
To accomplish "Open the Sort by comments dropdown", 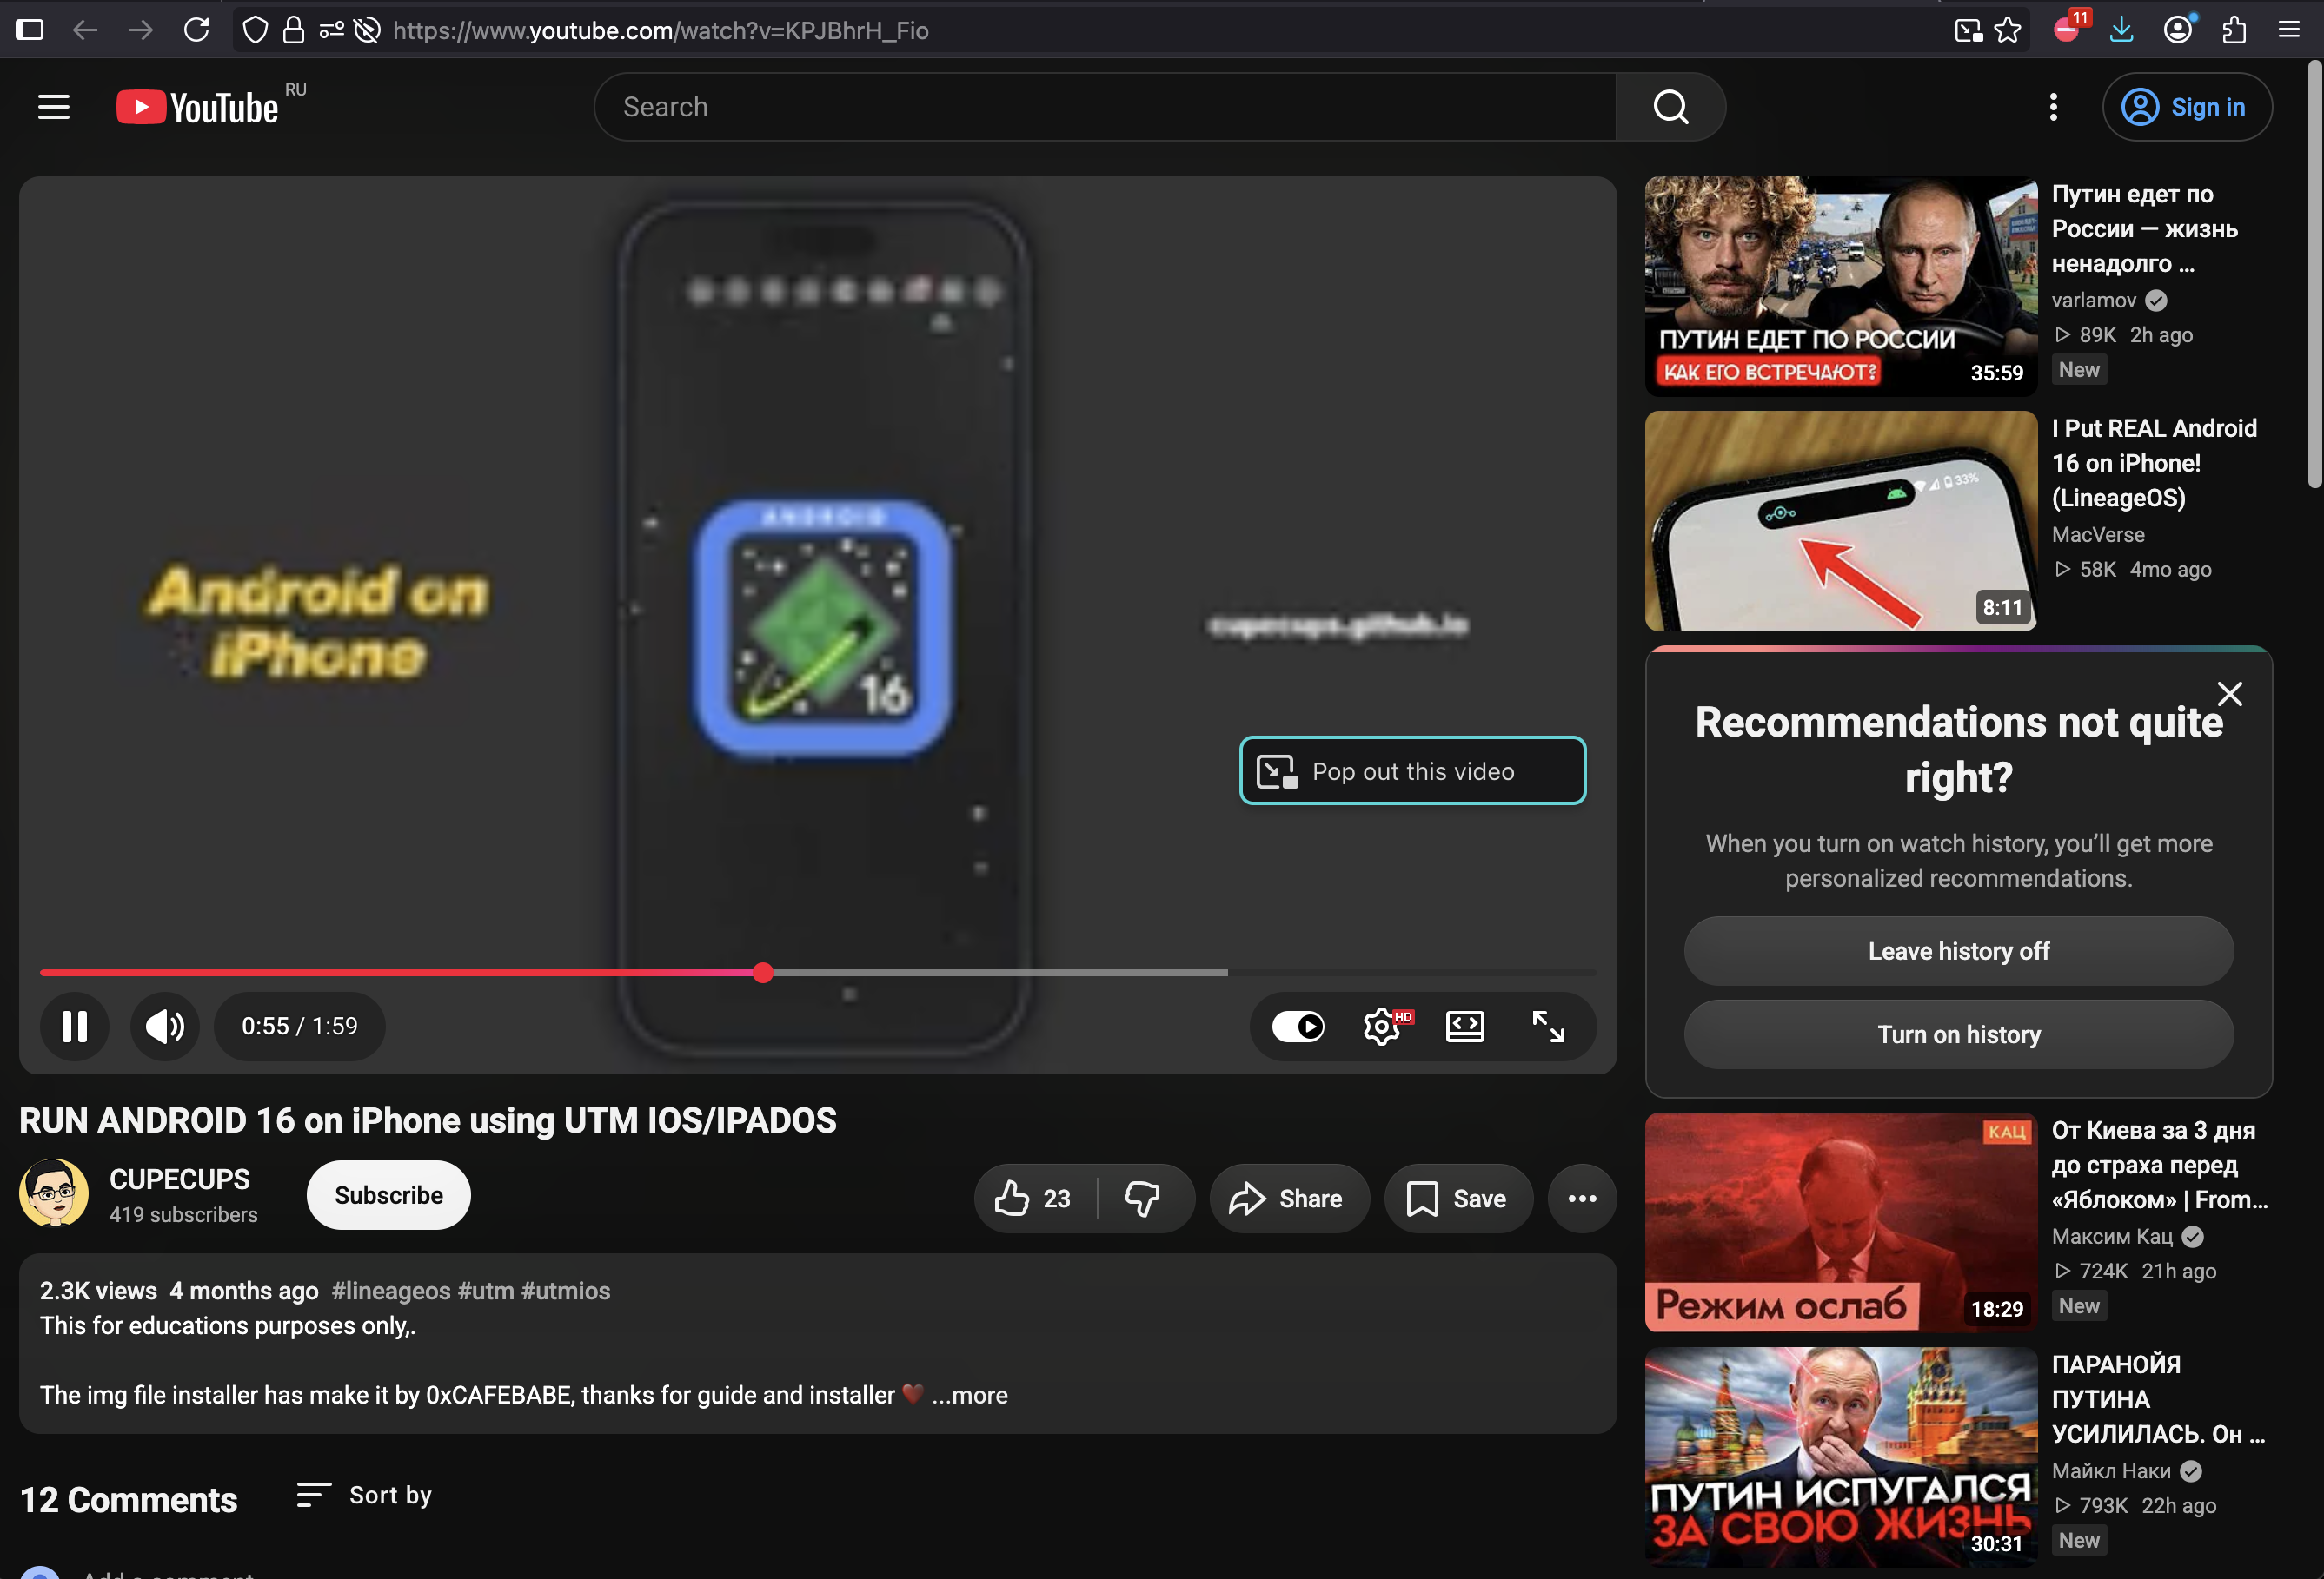I will point(365,1495).
